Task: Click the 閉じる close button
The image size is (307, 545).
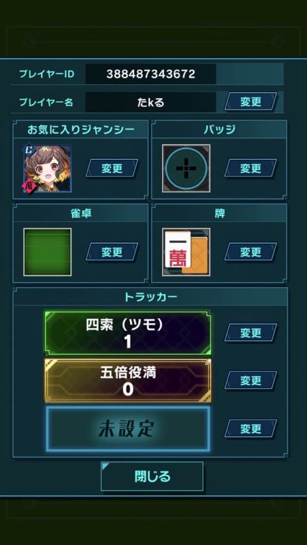Action: [x=152, y=476]
